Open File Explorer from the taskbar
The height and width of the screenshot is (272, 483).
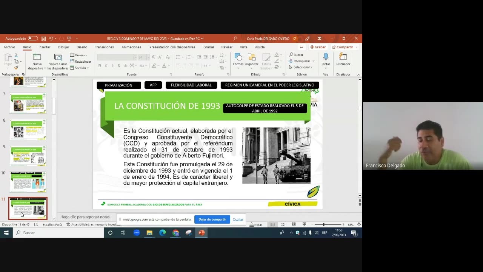pos(149,233)
